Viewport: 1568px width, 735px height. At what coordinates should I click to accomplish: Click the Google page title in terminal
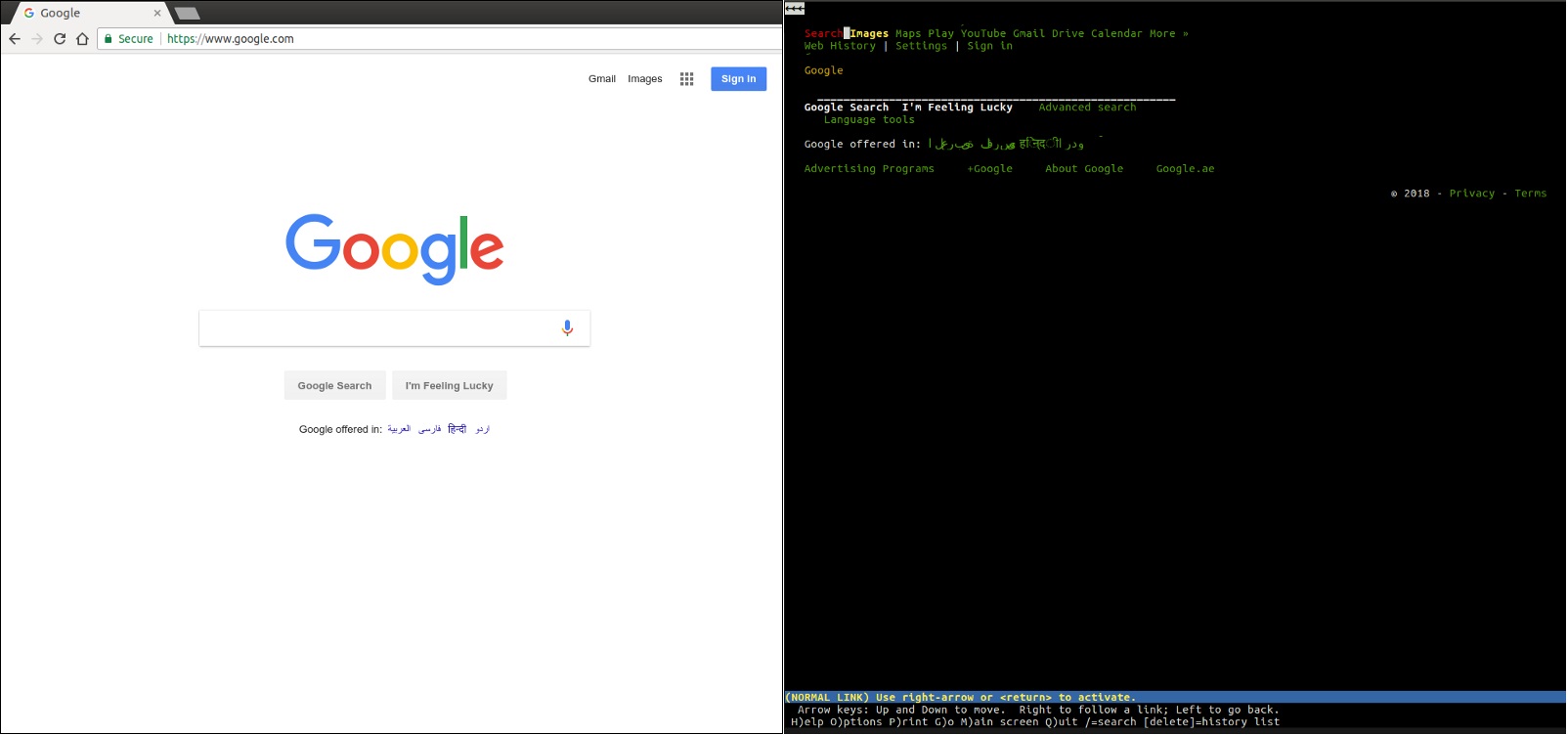[824, 70]
